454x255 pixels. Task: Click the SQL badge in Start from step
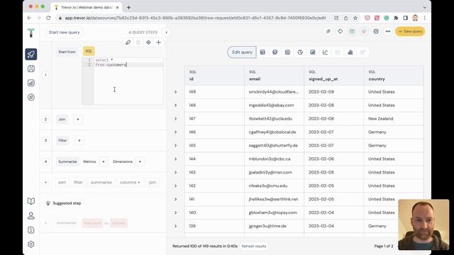point(89,51)
